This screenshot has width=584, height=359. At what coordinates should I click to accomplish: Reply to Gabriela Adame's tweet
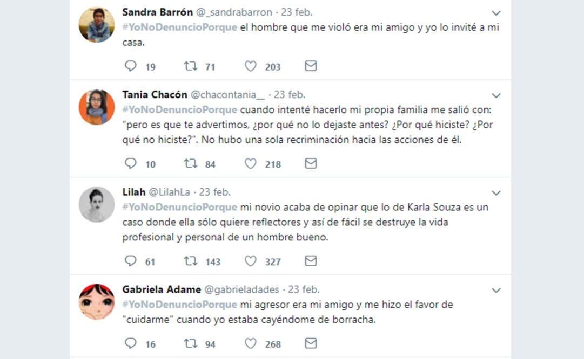pos(131,343)
